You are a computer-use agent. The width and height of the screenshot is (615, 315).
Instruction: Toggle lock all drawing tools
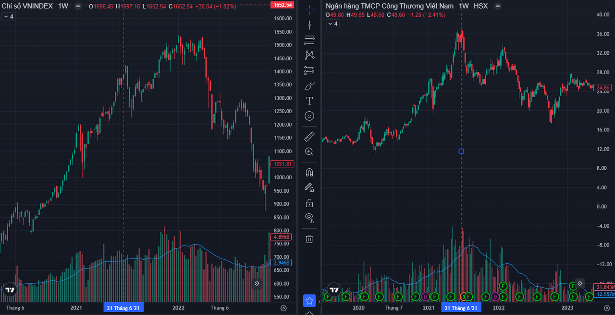(309, 203)
